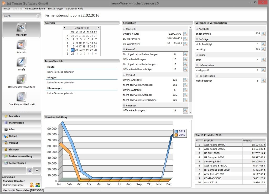This screenshot has height=194, width=269.
Task: Go to next month in calendar
Action: tap(98, 28)
